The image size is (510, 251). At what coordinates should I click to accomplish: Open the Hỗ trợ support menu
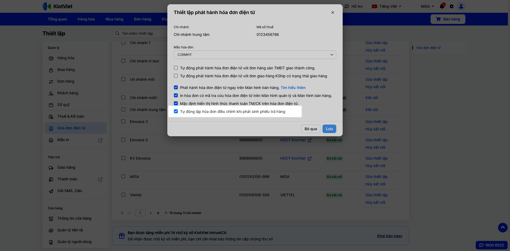tap(354, 6)
